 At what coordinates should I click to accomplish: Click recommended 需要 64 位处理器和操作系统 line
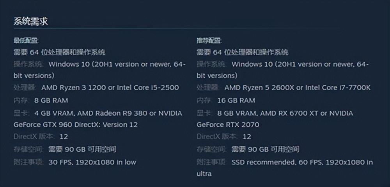pos(243,53)
